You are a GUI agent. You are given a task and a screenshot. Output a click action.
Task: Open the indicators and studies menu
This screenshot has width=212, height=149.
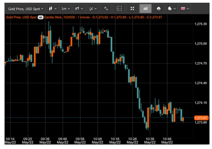pyautogui.click(x=92, y=8)
